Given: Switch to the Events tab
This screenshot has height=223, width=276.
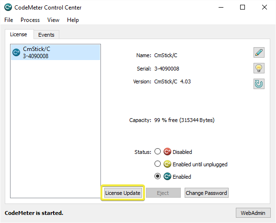Looking at the screenshot, I should tap(46, 35).
